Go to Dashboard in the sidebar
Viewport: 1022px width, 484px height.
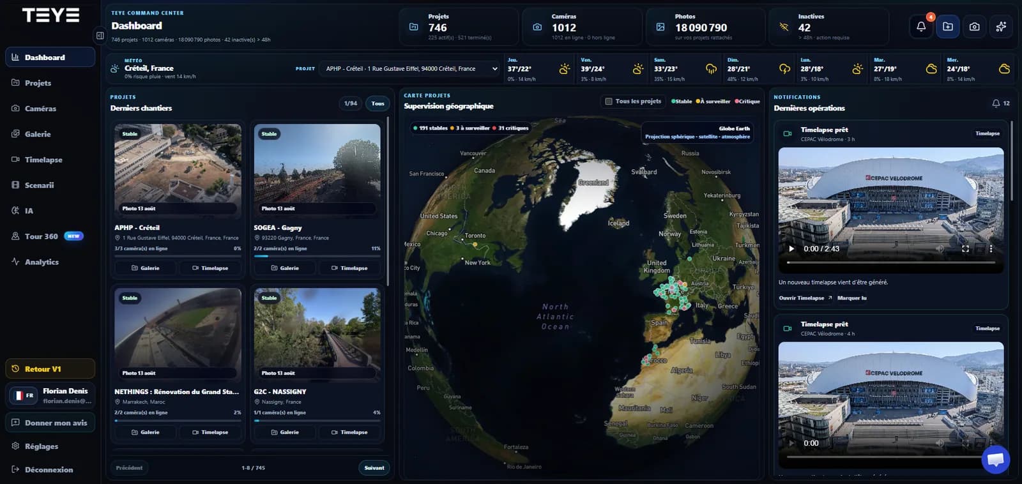50,57
